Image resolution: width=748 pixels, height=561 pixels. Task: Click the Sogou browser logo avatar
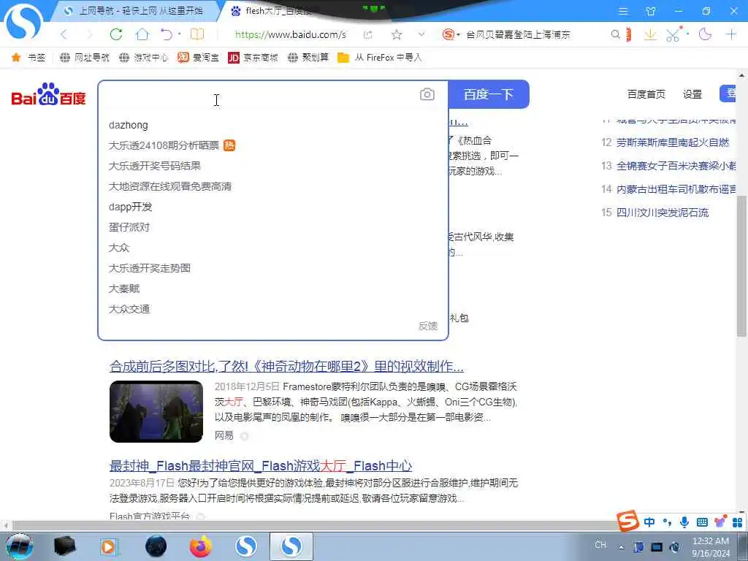(x=23, y=21)
